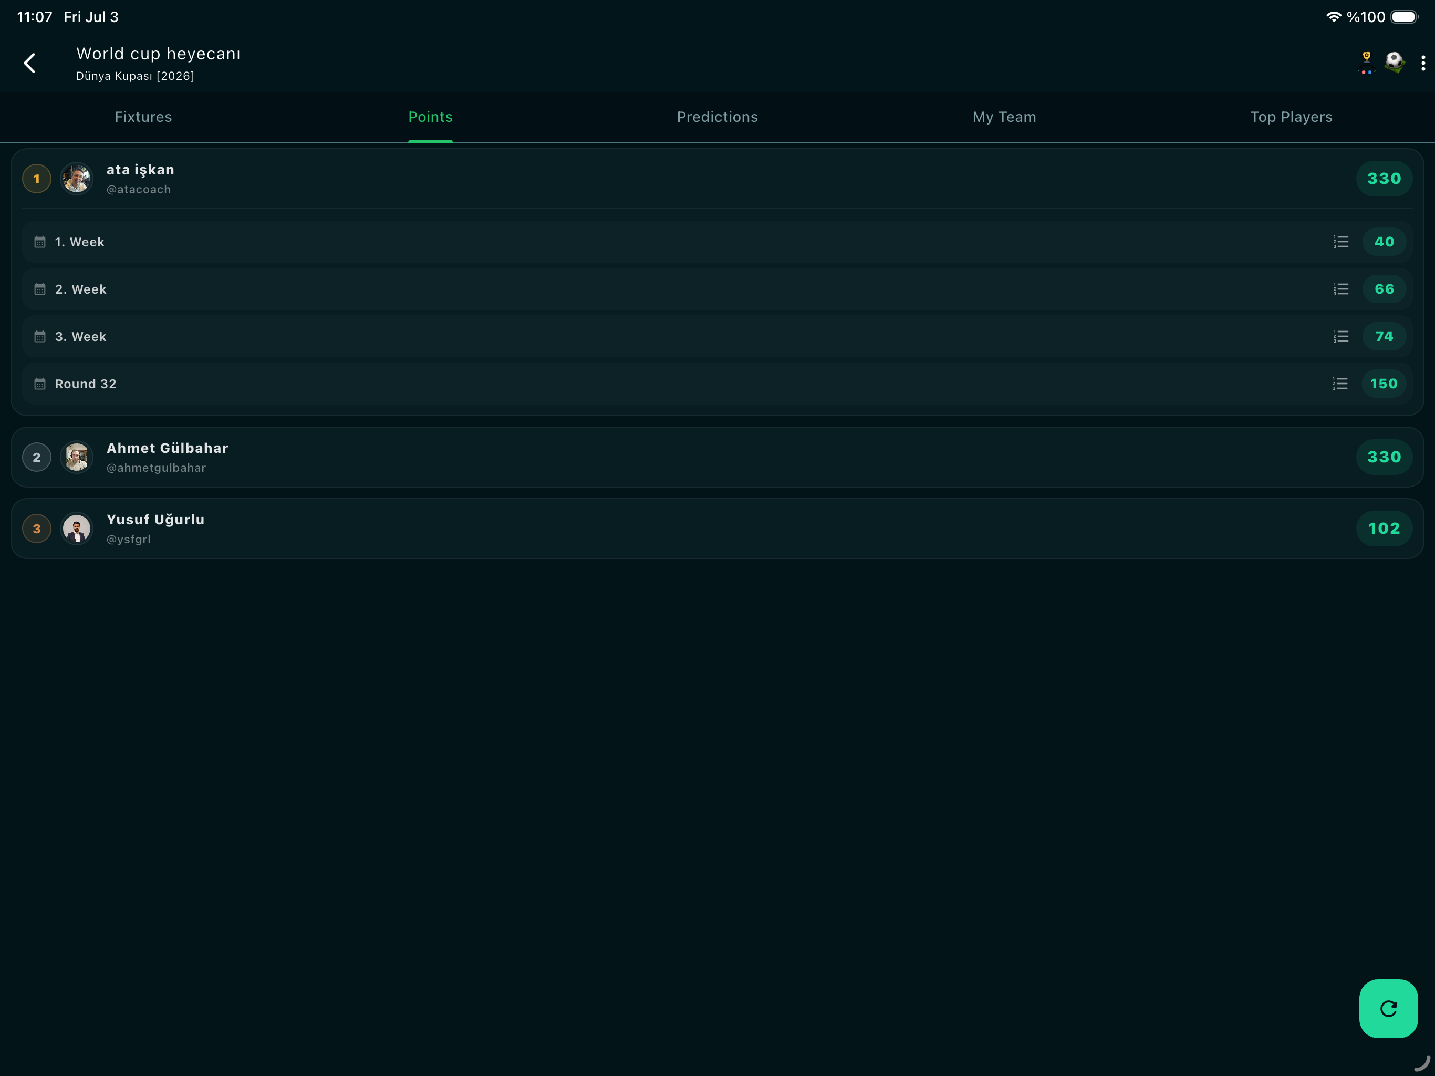Click calendar icon beside Round 32
Image resolution: width=1435 pixels, height=1076 pixels.
pyautogui.click(x=39, y=384)
